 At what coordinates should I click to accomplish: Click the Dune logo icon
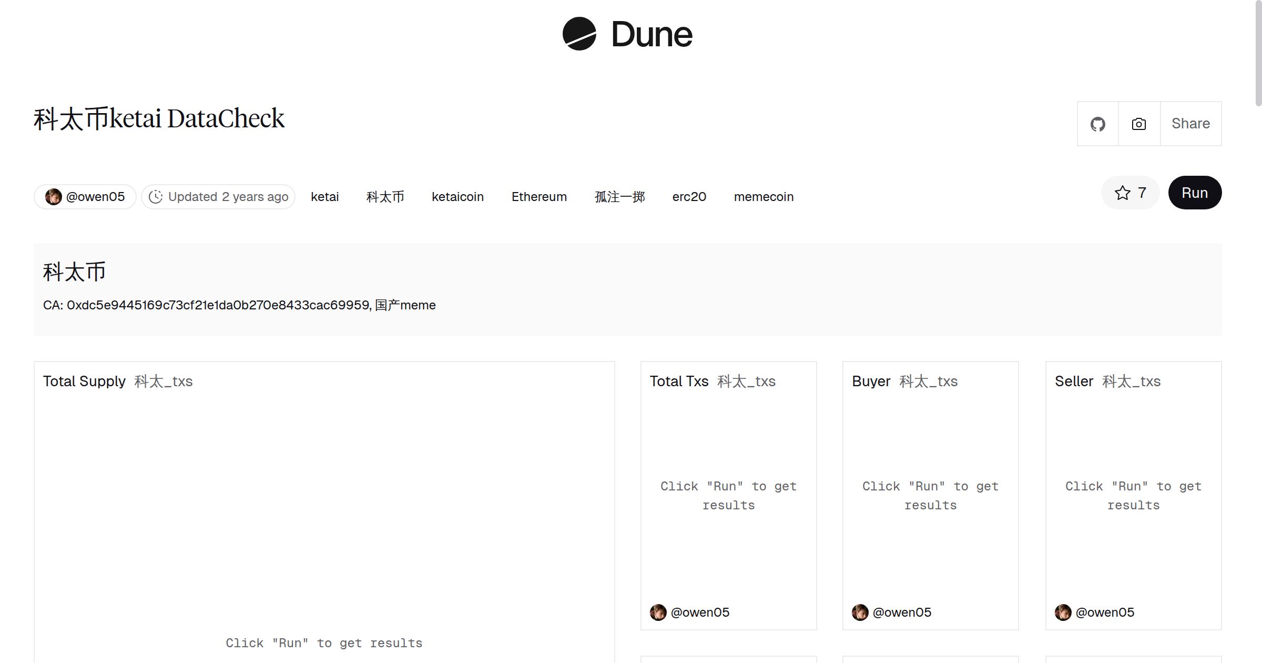[579, 34]
